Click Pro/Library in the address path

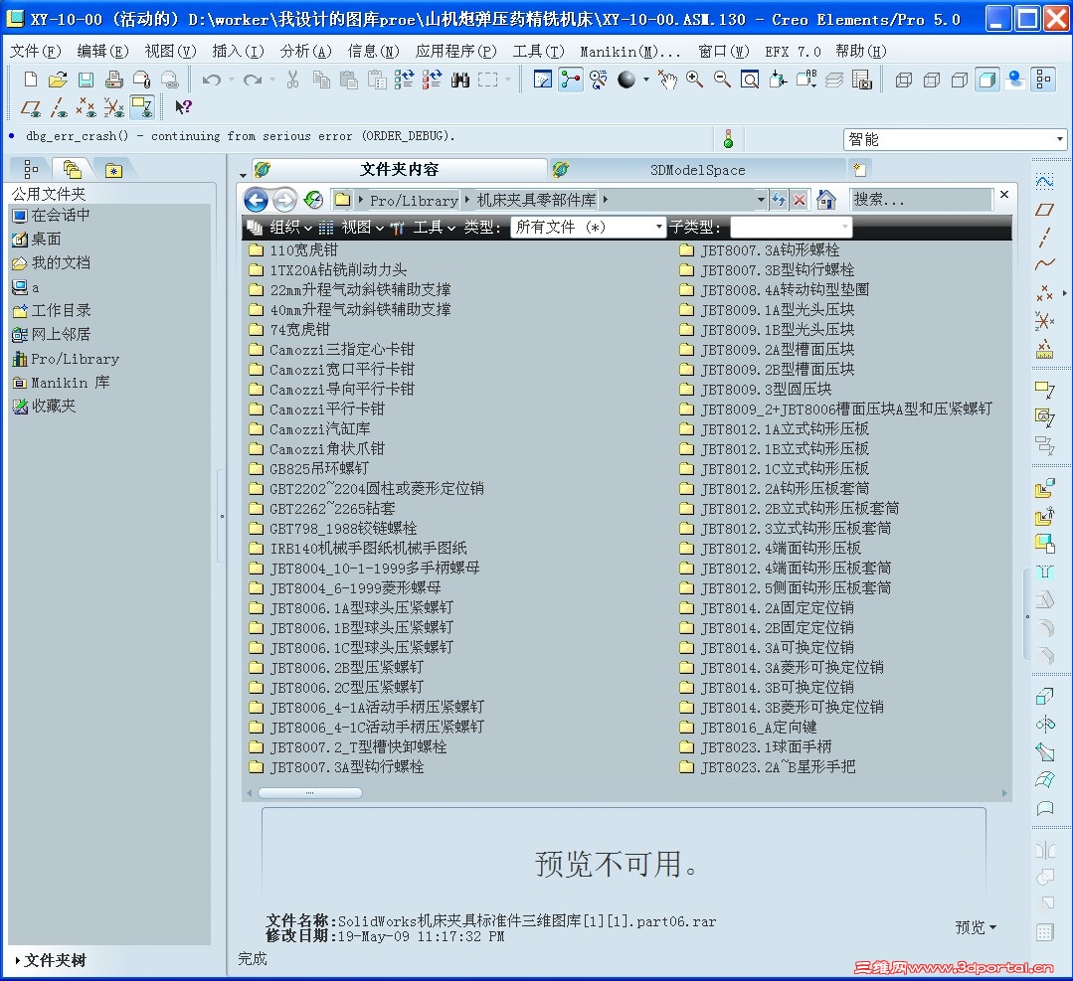pos(414,201)
